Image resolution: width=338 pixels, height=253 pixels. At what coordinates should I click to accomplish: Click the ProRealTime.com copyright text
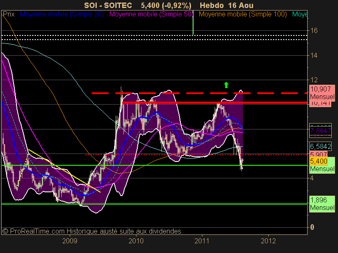[x=92, y=231]
